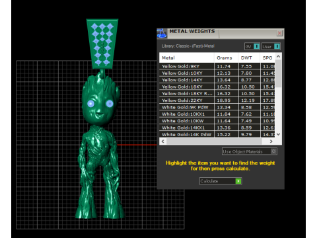The image size is (317, 238).
Task: Click the horizontal scrollbar thumb
Action: 214,141
